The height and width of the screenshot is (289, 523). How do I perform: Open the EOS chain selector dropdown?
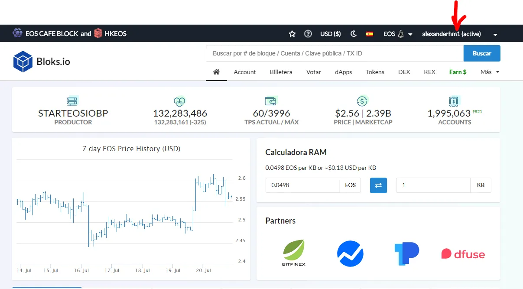(x=398, y=34)
